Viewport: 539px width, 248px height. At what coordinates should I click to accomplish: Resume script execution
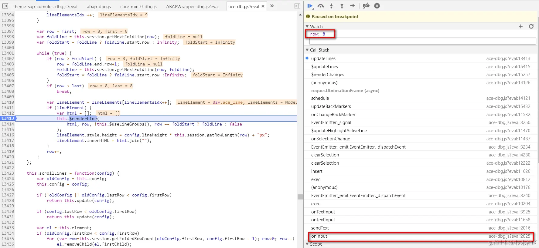pyautogui.click(x=310, y=6)
